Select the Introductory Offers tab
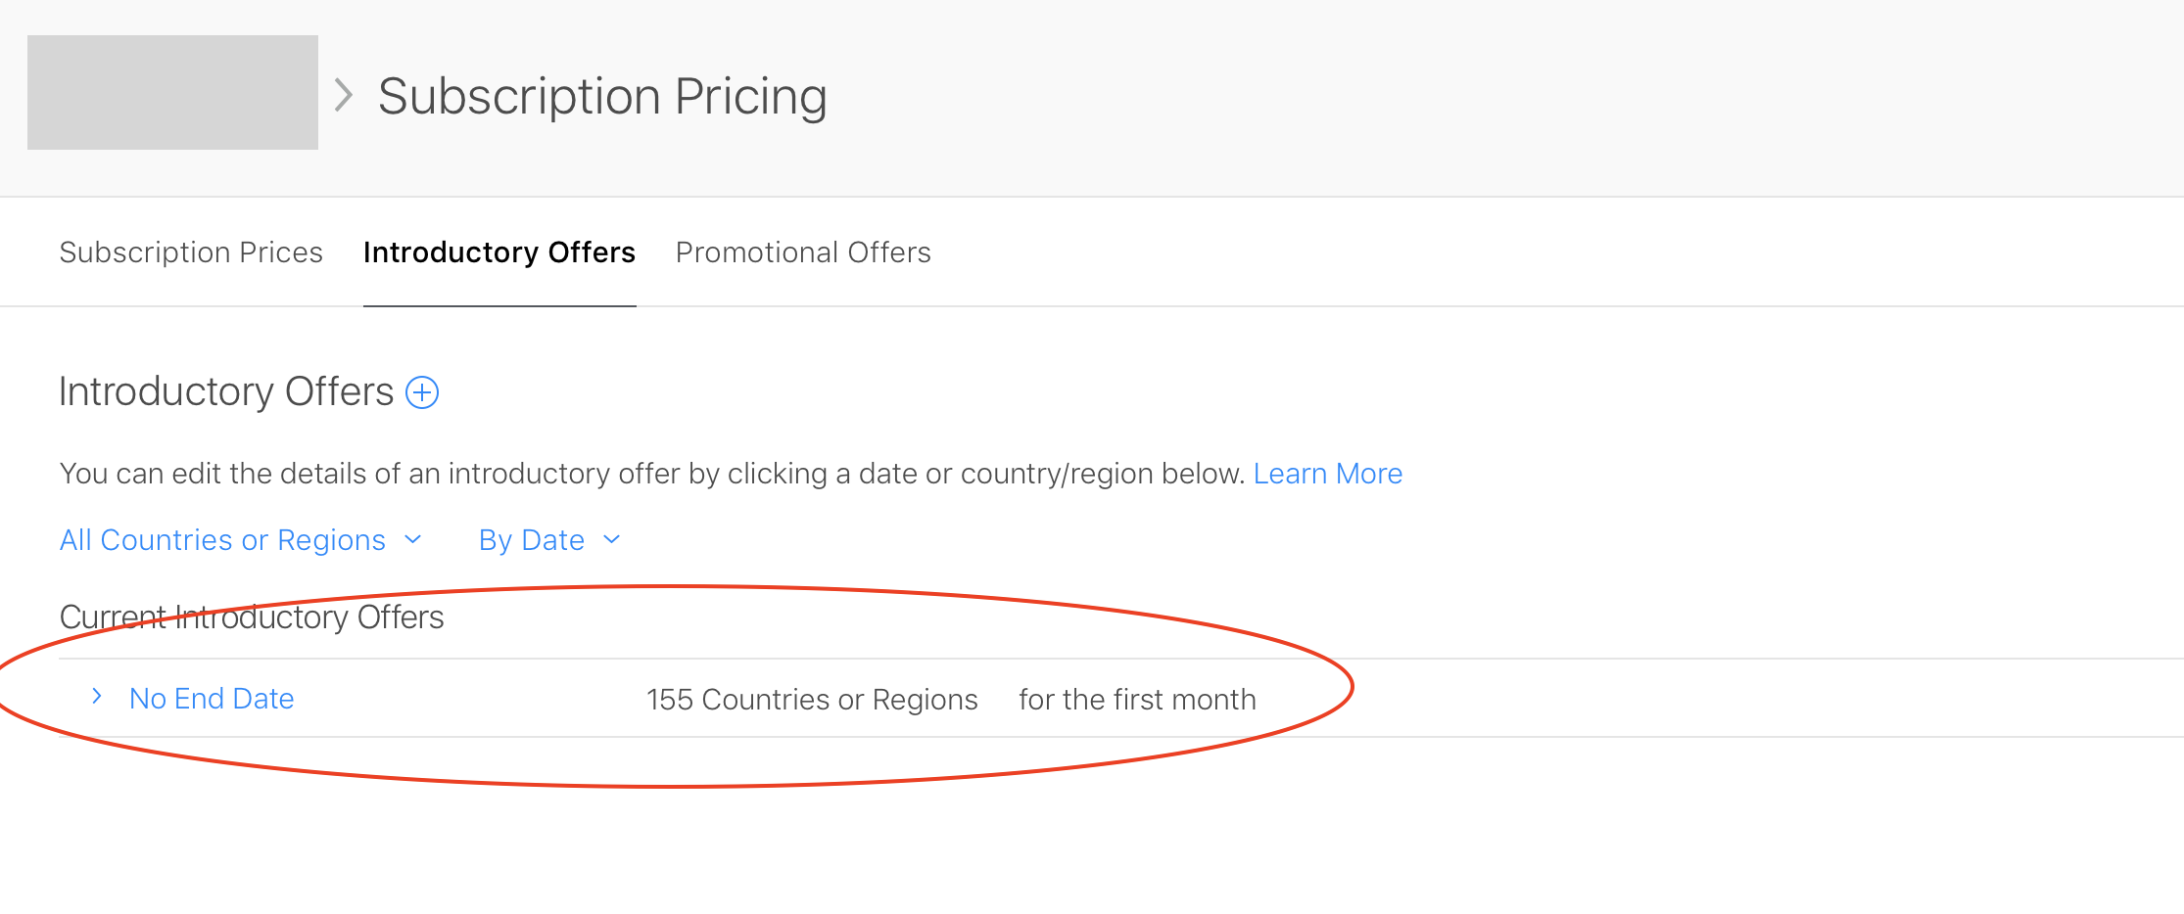The width and height of the screenshot is (2184, 914). 499,252
